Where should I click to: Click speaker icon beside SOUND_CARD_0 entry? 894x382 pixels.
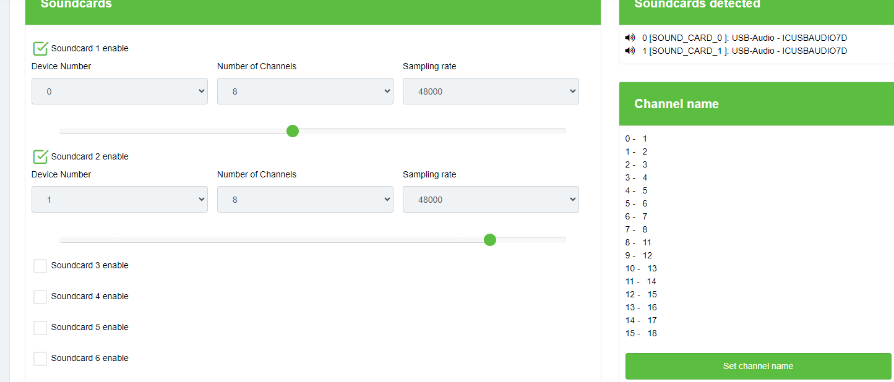[x=630, y=38]
